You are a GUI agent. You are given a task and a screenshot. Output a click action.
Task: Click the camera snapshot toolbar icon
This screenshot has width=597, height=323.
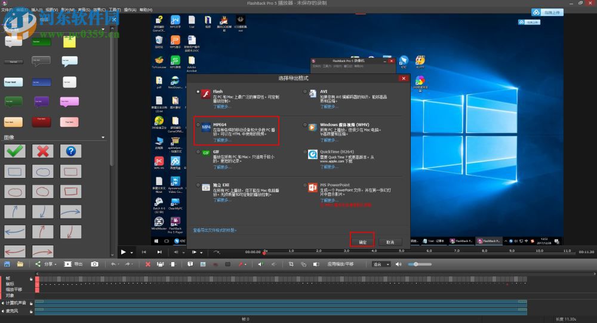(94, 264)
